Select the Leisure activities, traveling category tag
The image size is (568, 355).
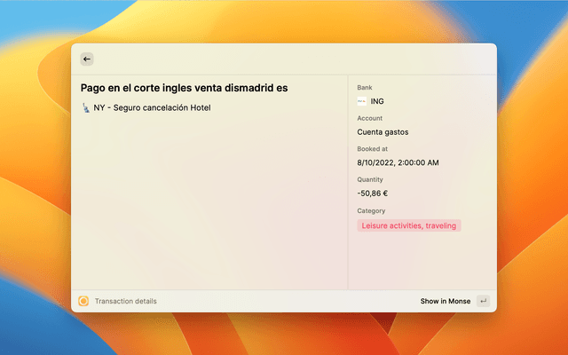[x=408, y=225]
